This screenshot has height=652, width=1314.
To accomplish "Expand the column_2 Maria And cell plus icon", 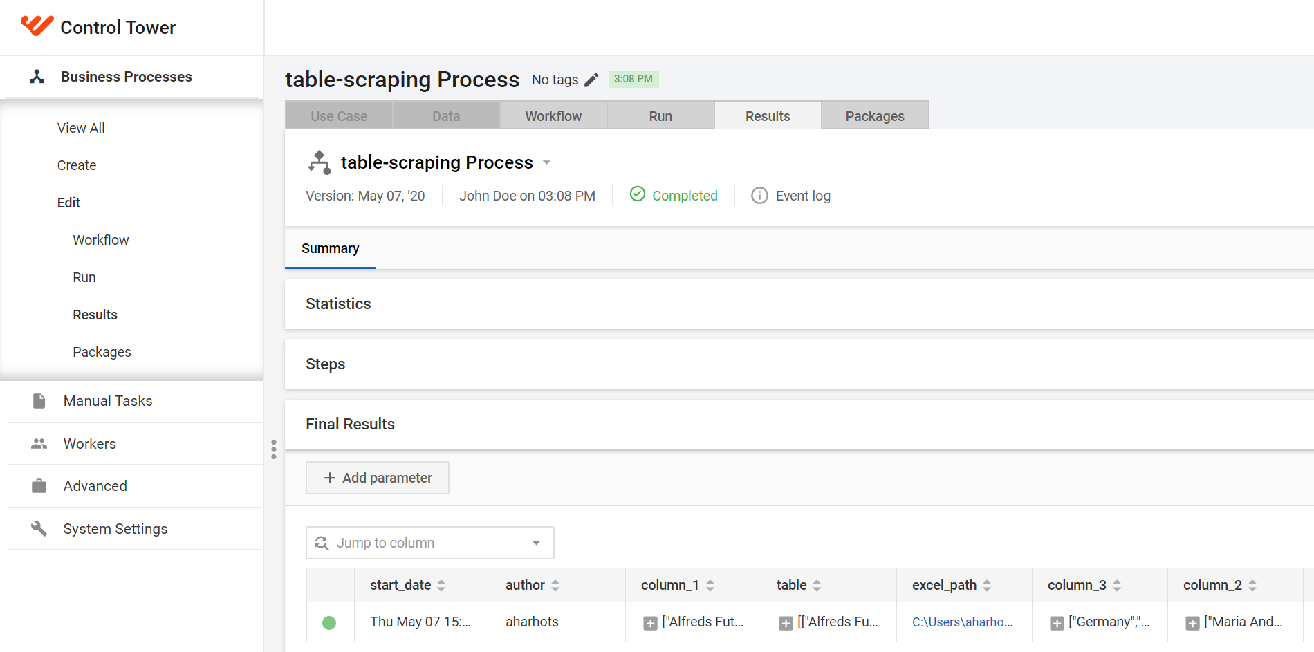I will [x=1192, y=623].
